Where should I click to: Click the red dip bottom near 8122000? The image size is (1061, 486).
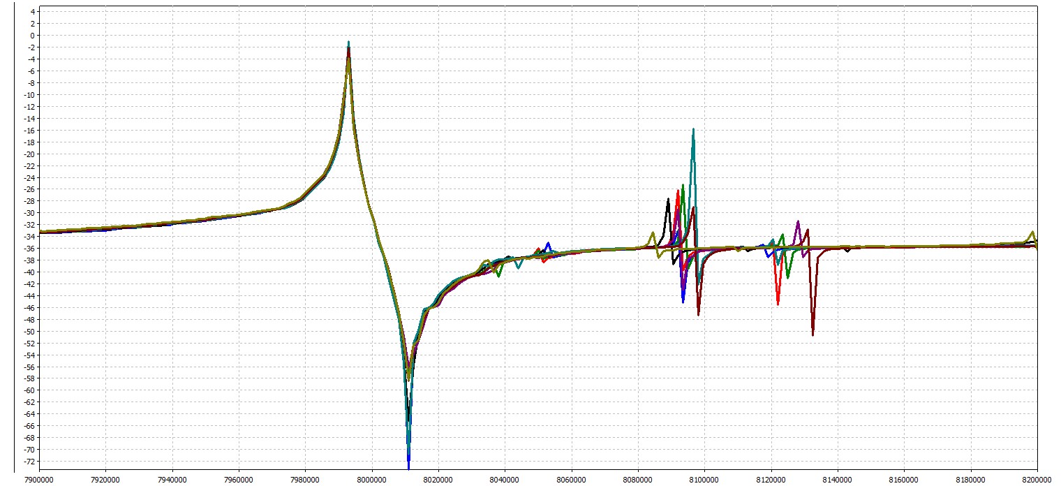point(778,304)
